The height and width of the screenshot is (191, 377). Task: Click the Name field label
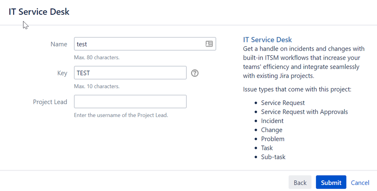58,44
